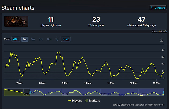Choose the 1m zoom option

point(33,39)
